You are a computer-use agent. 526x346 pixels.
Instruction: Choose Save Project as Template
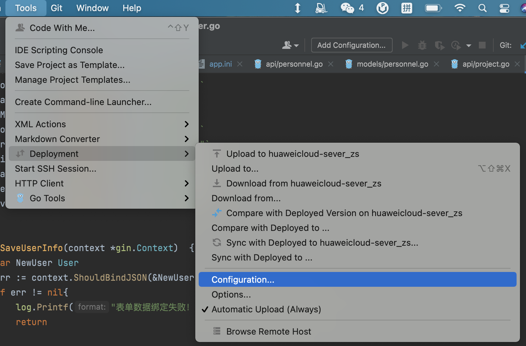(x=102, y=65)
